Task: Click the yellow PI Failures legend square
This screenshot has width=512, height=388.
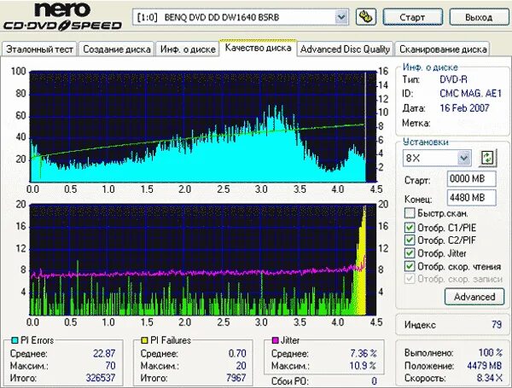Action: tap(144, 340)
